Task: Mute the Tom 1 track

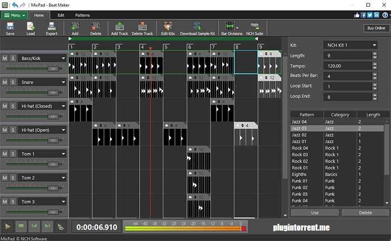Action: point(5,154)
